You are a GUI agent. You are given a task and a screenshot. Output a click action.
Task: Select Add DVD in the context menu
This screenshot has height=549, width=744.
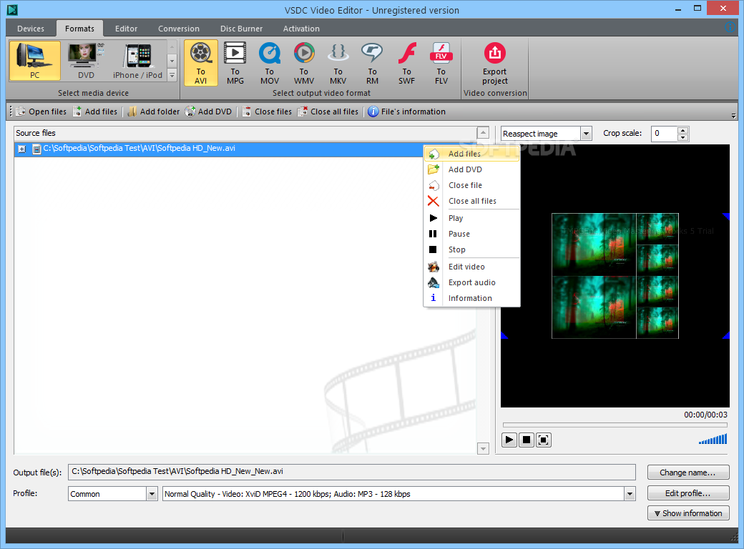click(471, 169)
